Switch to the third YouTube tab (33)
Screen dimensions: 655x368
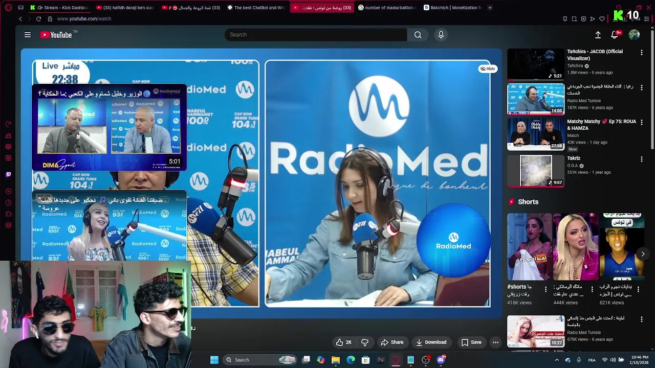[x=321, y=8]
